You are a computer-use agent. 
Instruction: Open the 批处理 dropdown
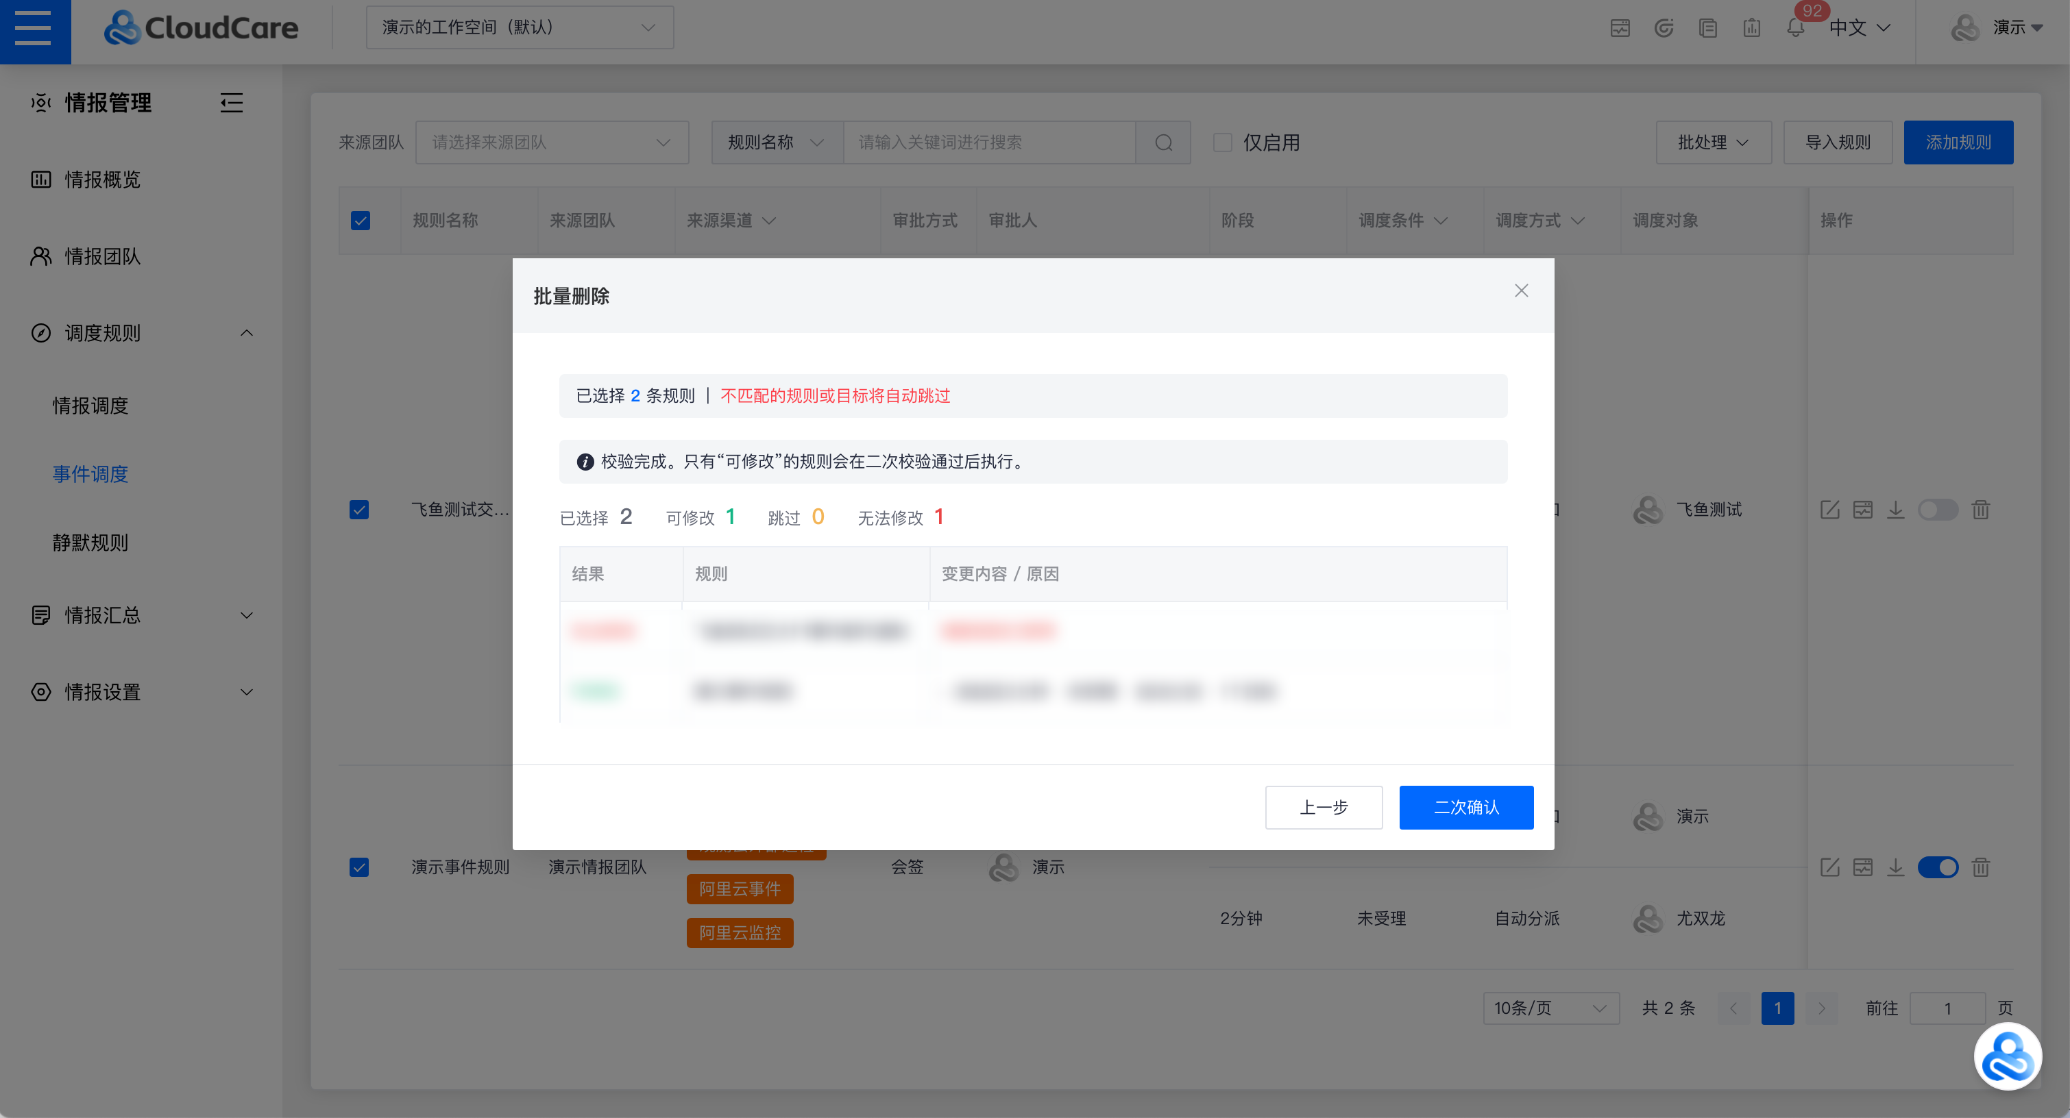pos(1712,142)
